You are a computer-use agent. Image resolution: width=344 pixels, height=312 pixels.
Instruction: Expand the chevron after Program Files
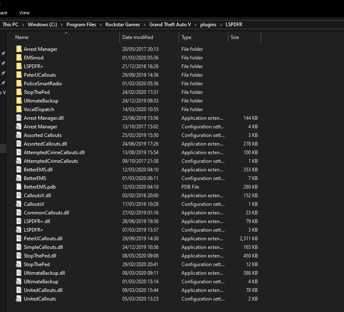[101, 25]
